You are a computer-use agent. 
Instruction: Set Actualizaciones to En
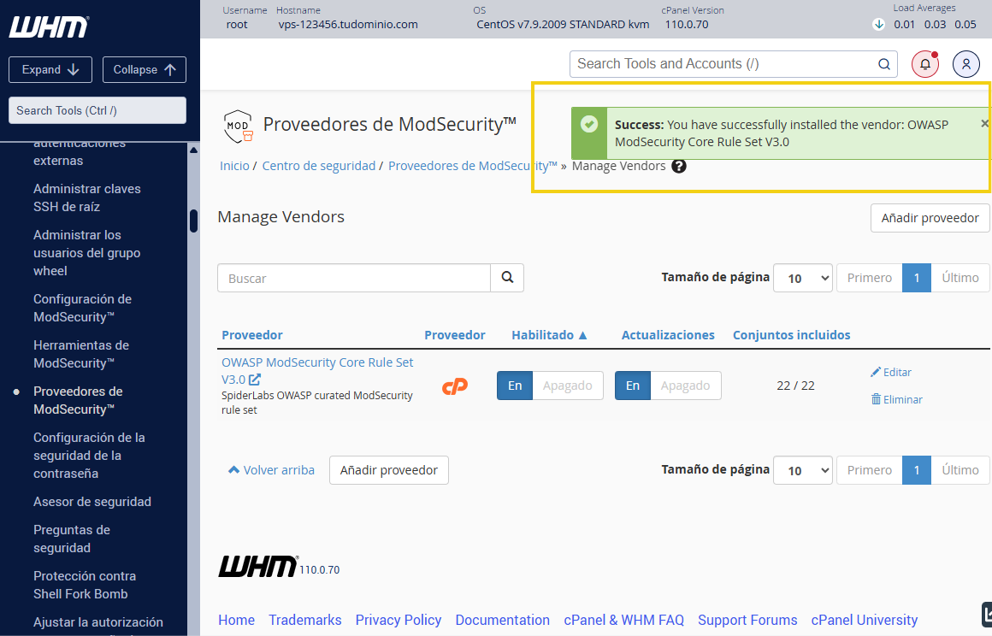point(633,386)
